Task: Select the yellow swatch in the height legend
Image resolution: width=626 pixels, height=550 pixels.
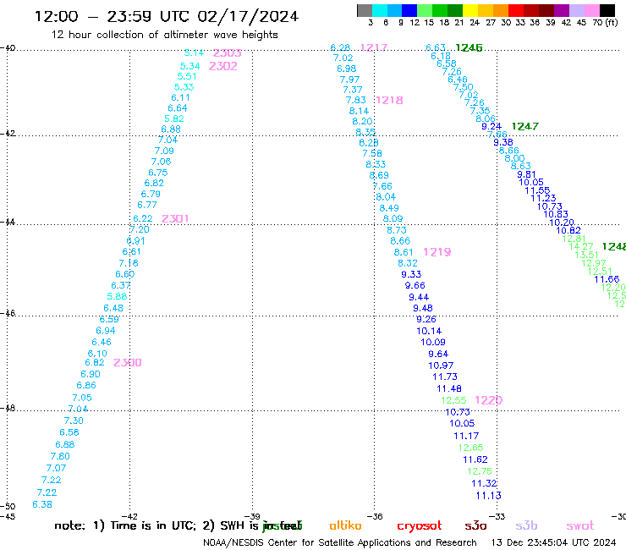Action: click(470, 10)
